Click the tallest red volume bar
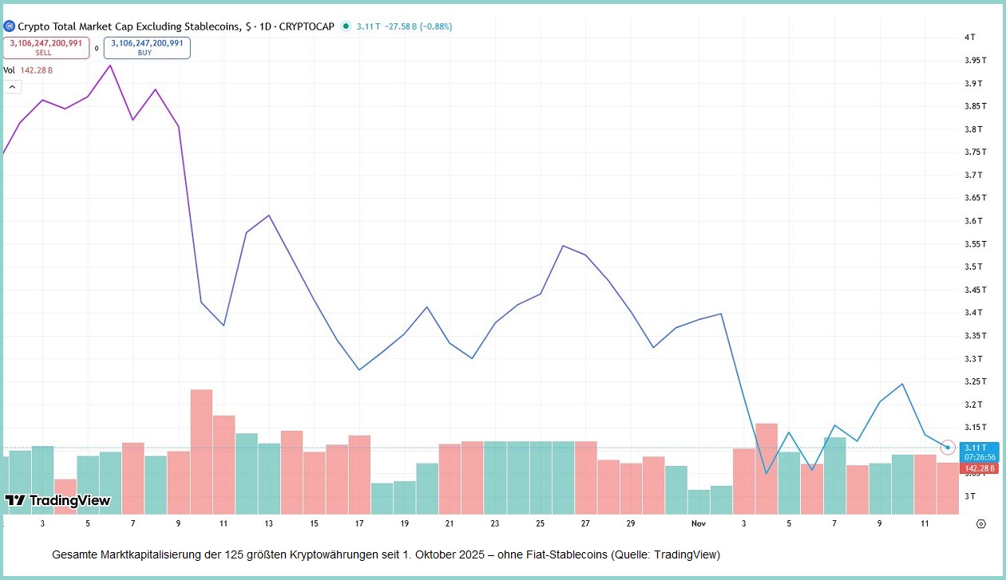This screenshot has width=1006, height=580. point(201,451)
